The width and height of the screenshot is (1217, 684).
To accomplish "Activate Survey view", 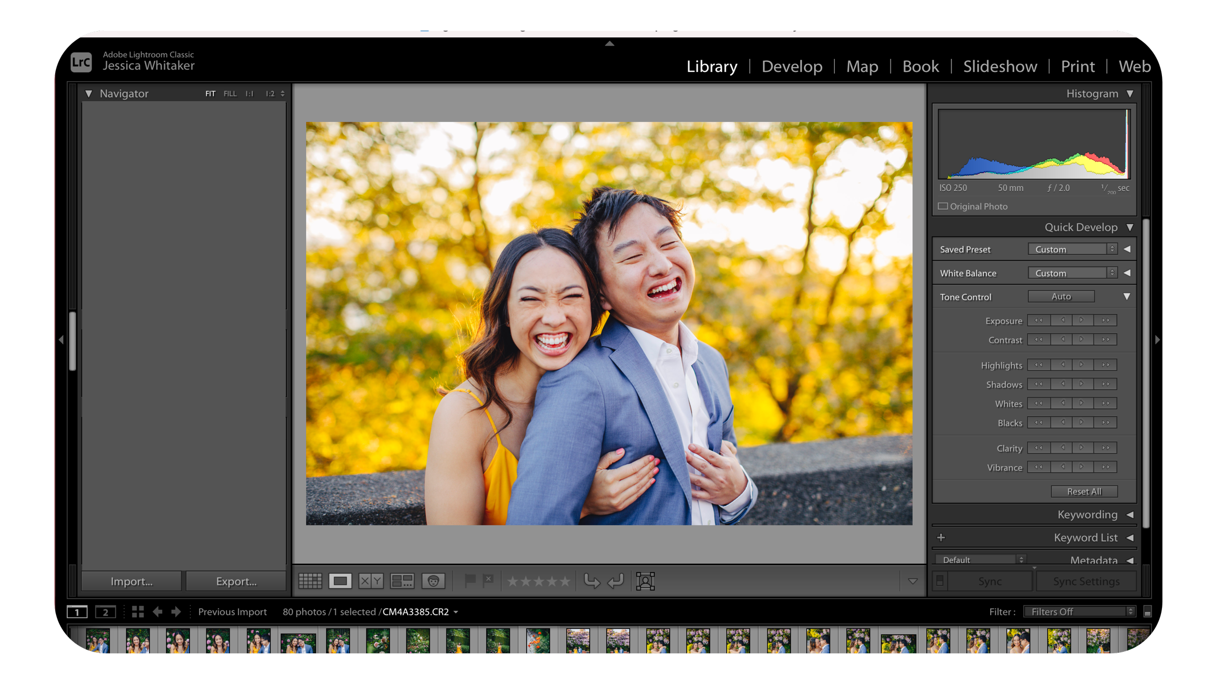I will coord(403,581).
